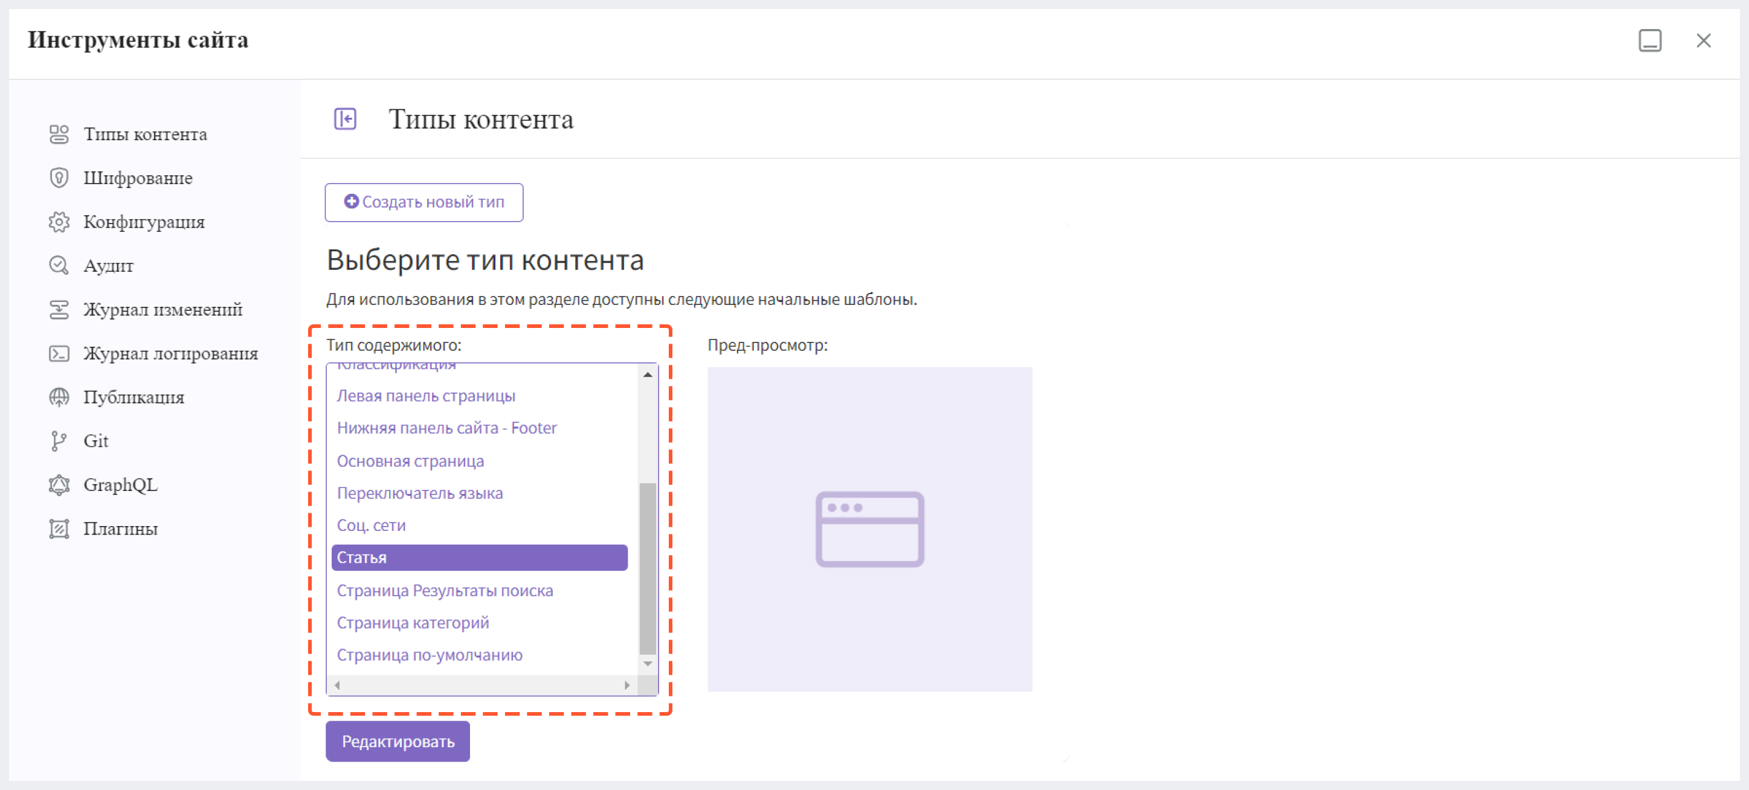Click the GraphQL logo icon
The image size is (1749, 790).
coord(59,484)
